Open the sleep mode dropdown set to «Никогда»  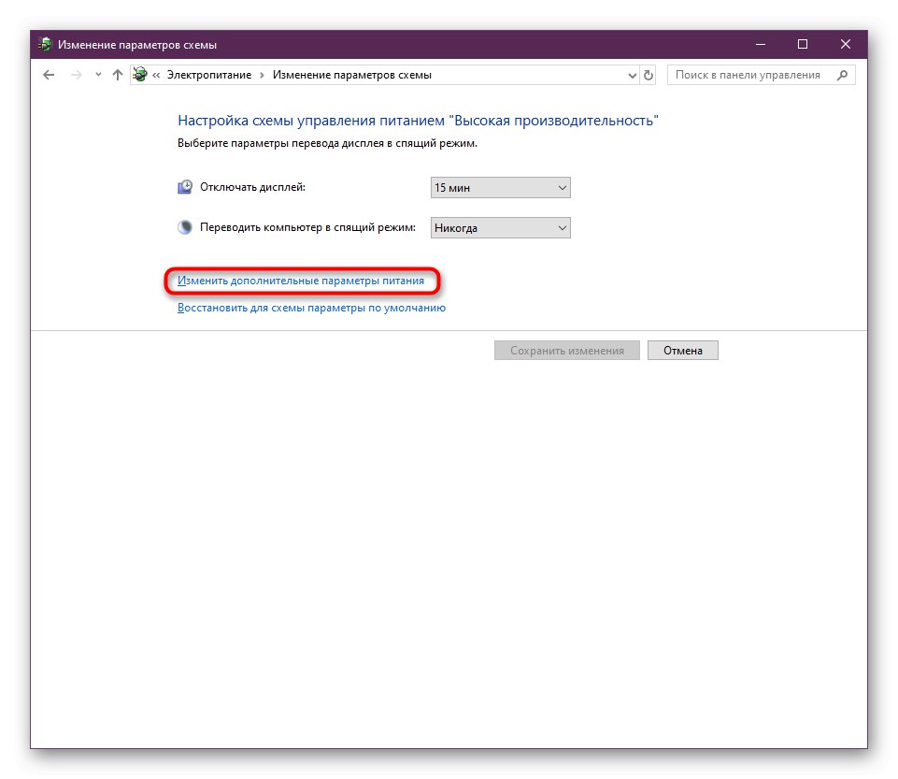[501, 227]
